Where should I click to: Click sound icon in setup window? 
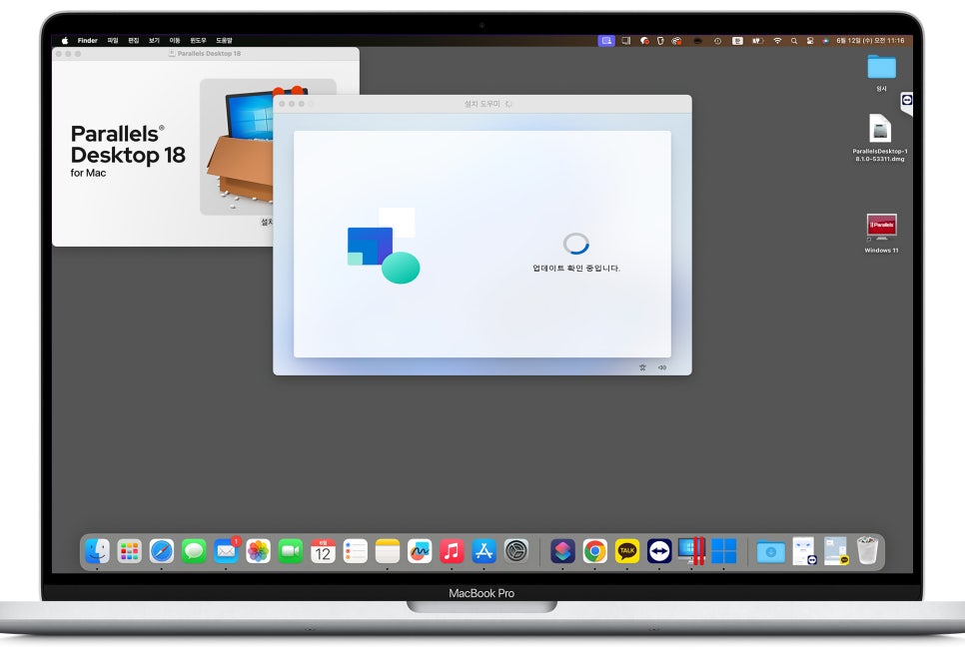point(662,367)
